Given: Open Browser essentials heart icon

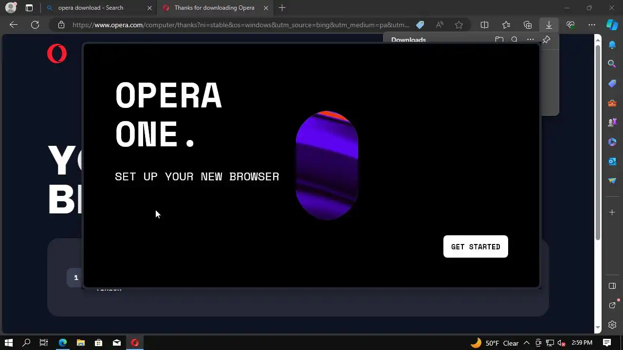Looking at the screenshot, I should tap(570, 25).
